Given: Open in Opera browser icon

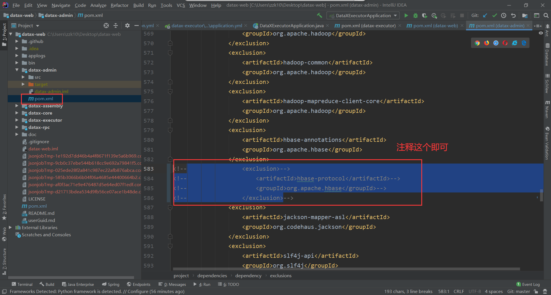Looking at the screenshot, I should point(505,43).
